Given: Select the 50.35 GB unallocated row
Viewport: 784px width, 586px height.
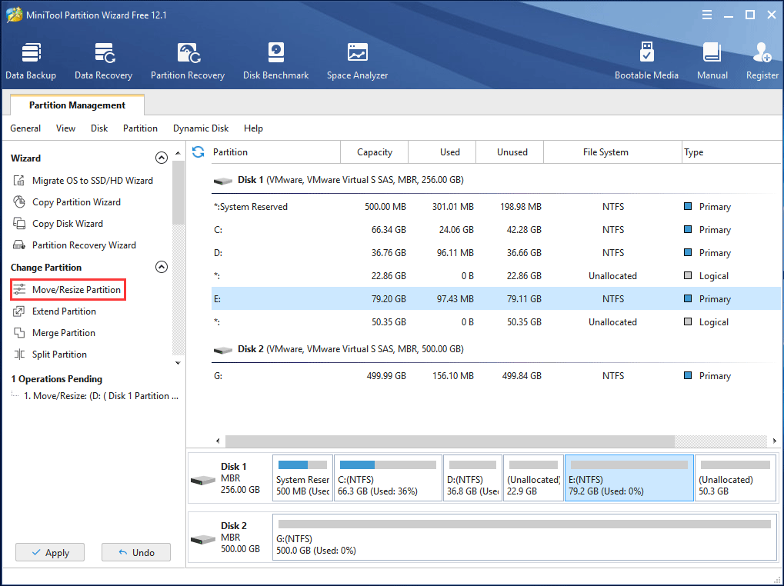Looking at the screenshot, I should pyautogui.click(x=495, y=322).
